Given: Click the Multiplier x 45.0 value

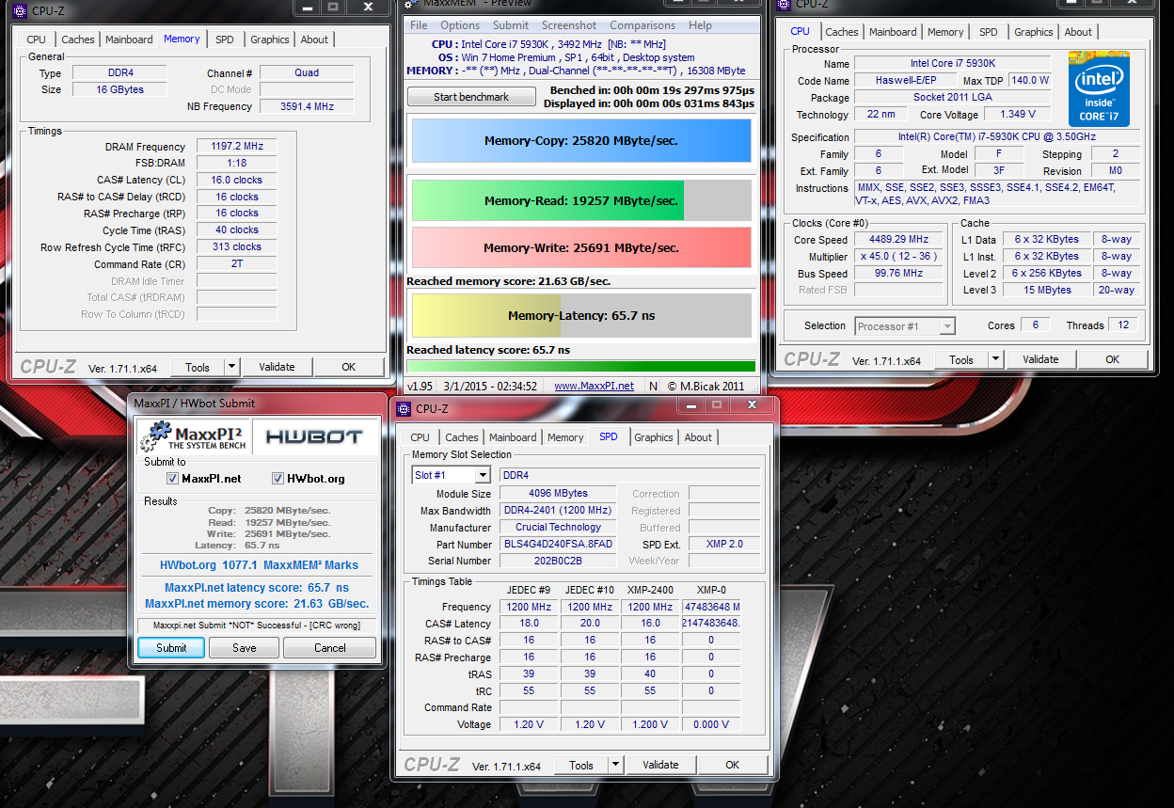Looking at the screenshot, I should pos(898,257).
